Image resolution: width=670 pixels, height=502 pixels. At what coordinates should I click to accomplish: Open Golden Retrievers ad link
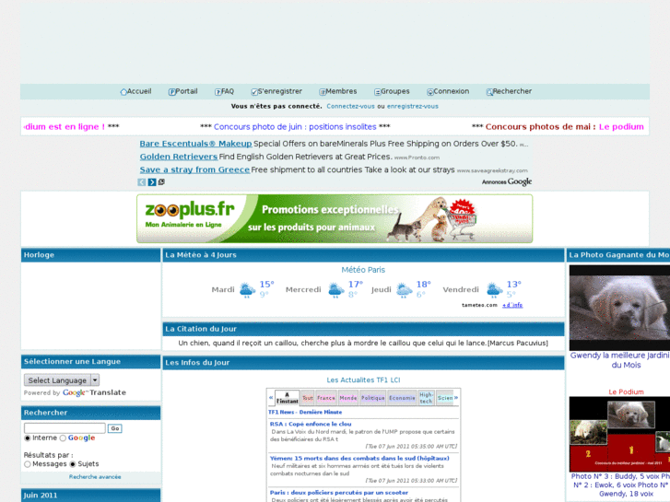[179, 157]
